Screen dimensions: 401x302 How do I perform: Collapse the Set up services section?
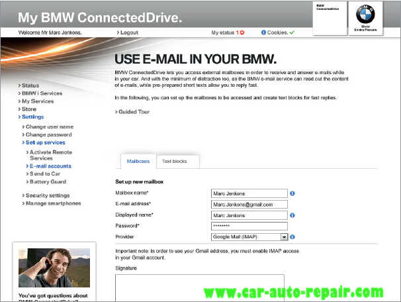click(44, 142)
